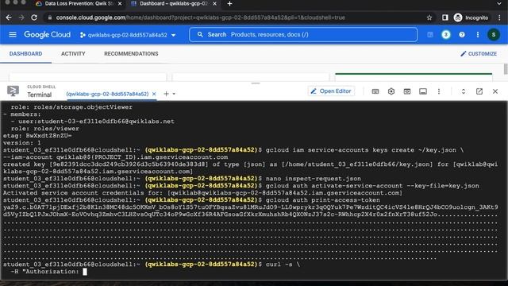
Task: Close the Cloud Shell session tab
Action: 154,94
